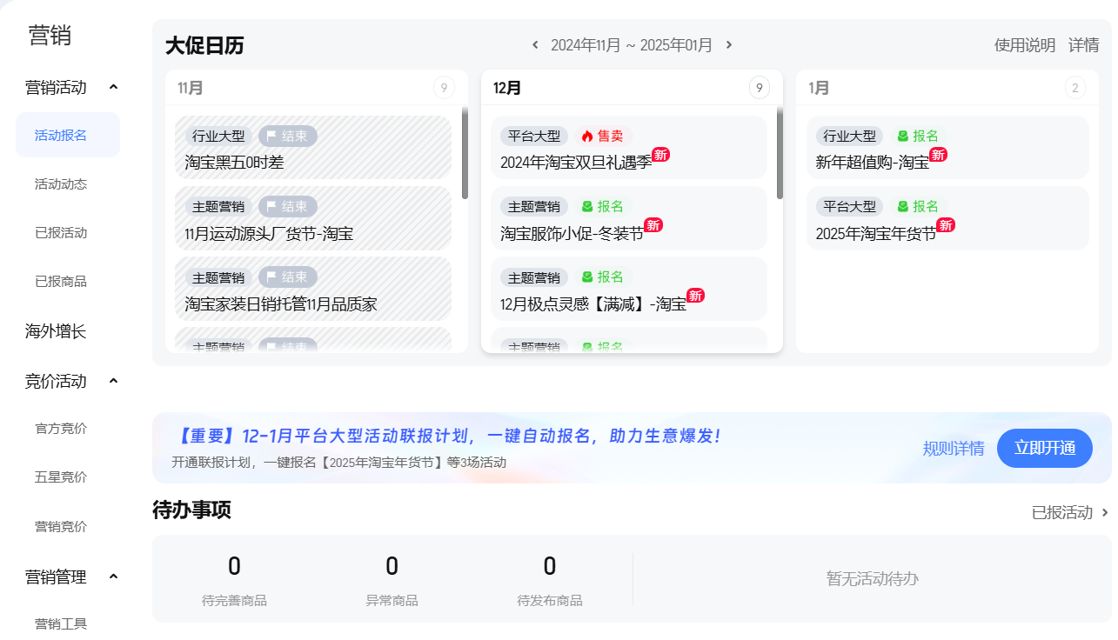Click the 新 badge on 2024年淘宝双旦礼遇季
Viewport: 1118px width, 640px height.
tap(660, 155)
